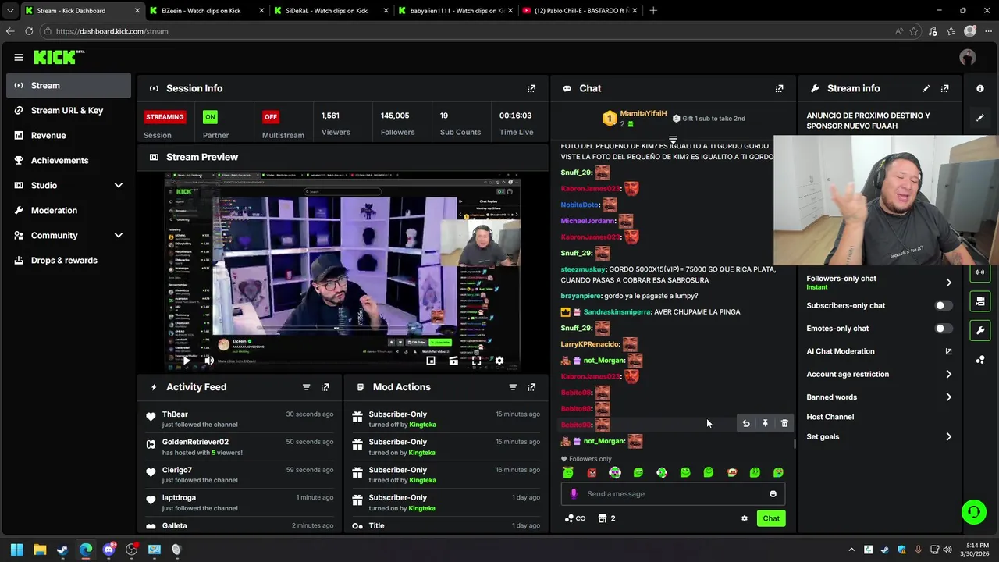Open stream preview settings gear
This screenshot has height=562, width=999.
[499, 361]
